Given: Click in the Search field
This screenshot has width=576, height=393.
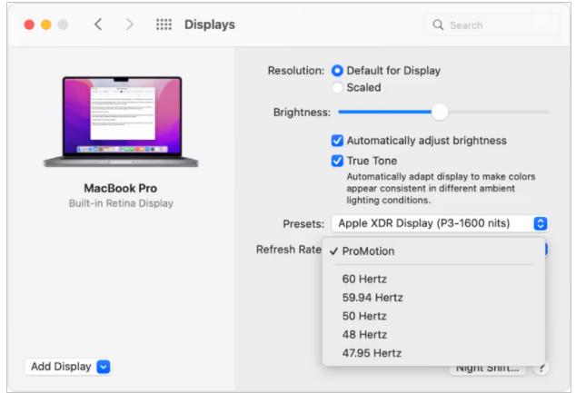Looking at the screenshot, I should click(492, 25).
